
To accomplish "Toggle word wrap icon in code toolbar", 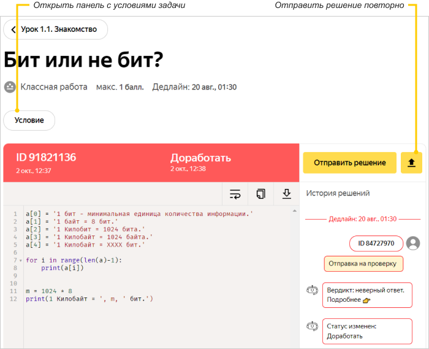I will pos(235,194).
